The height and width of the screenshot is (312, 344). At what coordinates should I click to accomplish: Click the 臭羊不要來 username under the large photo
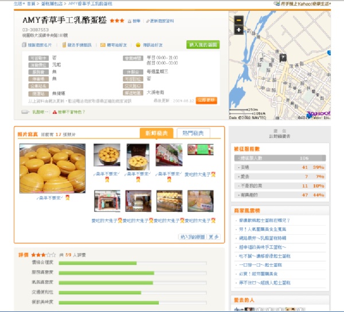50,198
